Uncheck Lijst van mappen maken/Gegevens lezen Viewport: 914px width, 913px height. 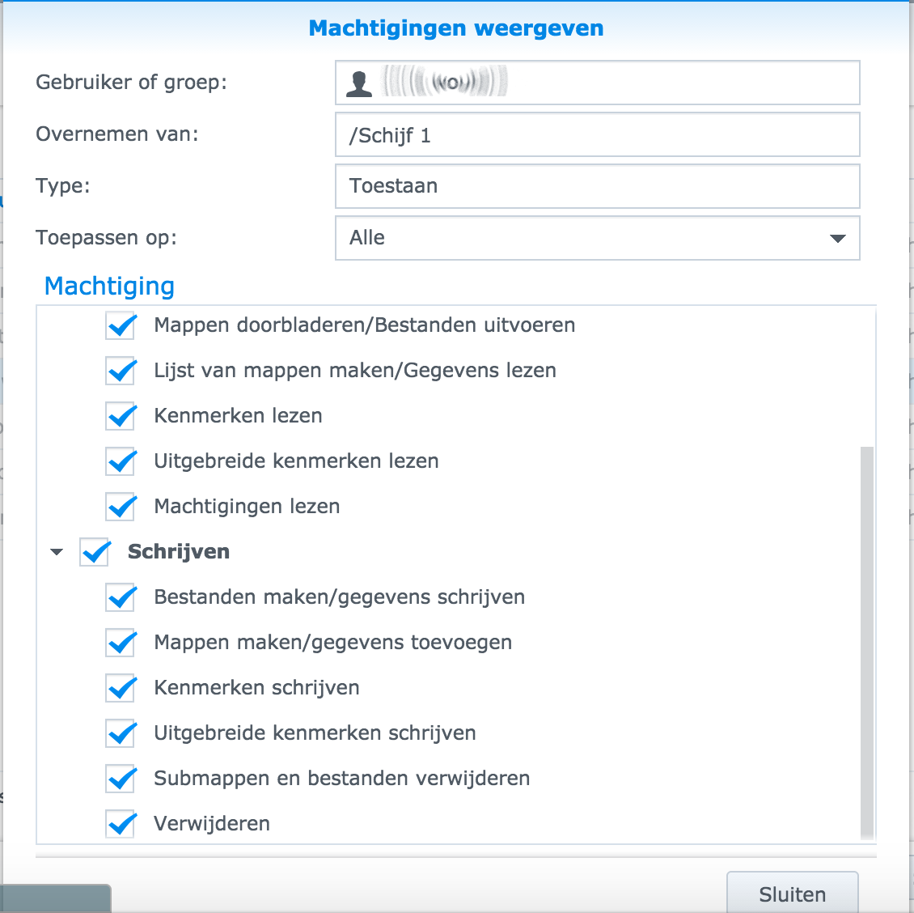coord(121,371)
